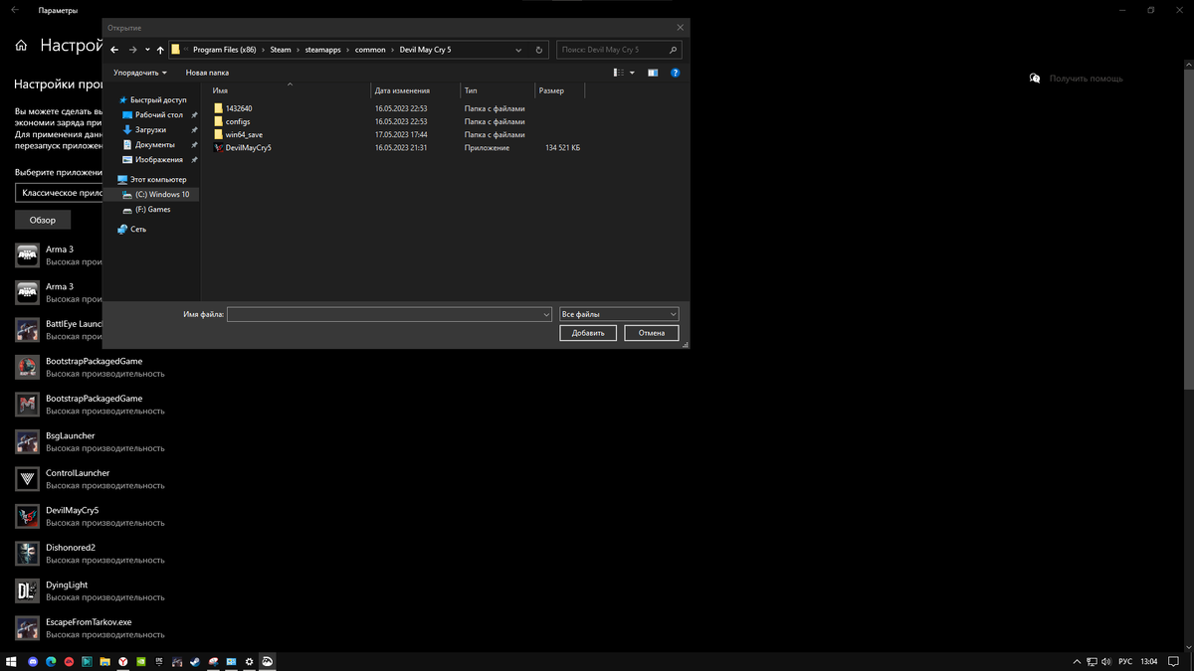The image size is (1194, 671).
Task: Go back in the Open dialog
Action: 115,50
